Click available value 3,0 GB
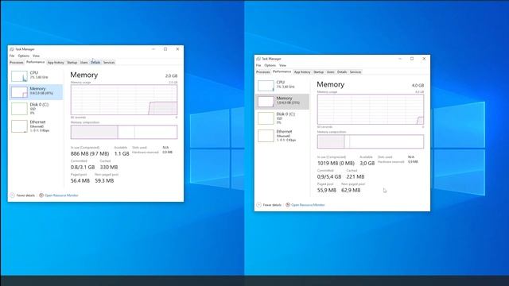The height and width of the screenshot is (286, 509). [x=367, y=164]
